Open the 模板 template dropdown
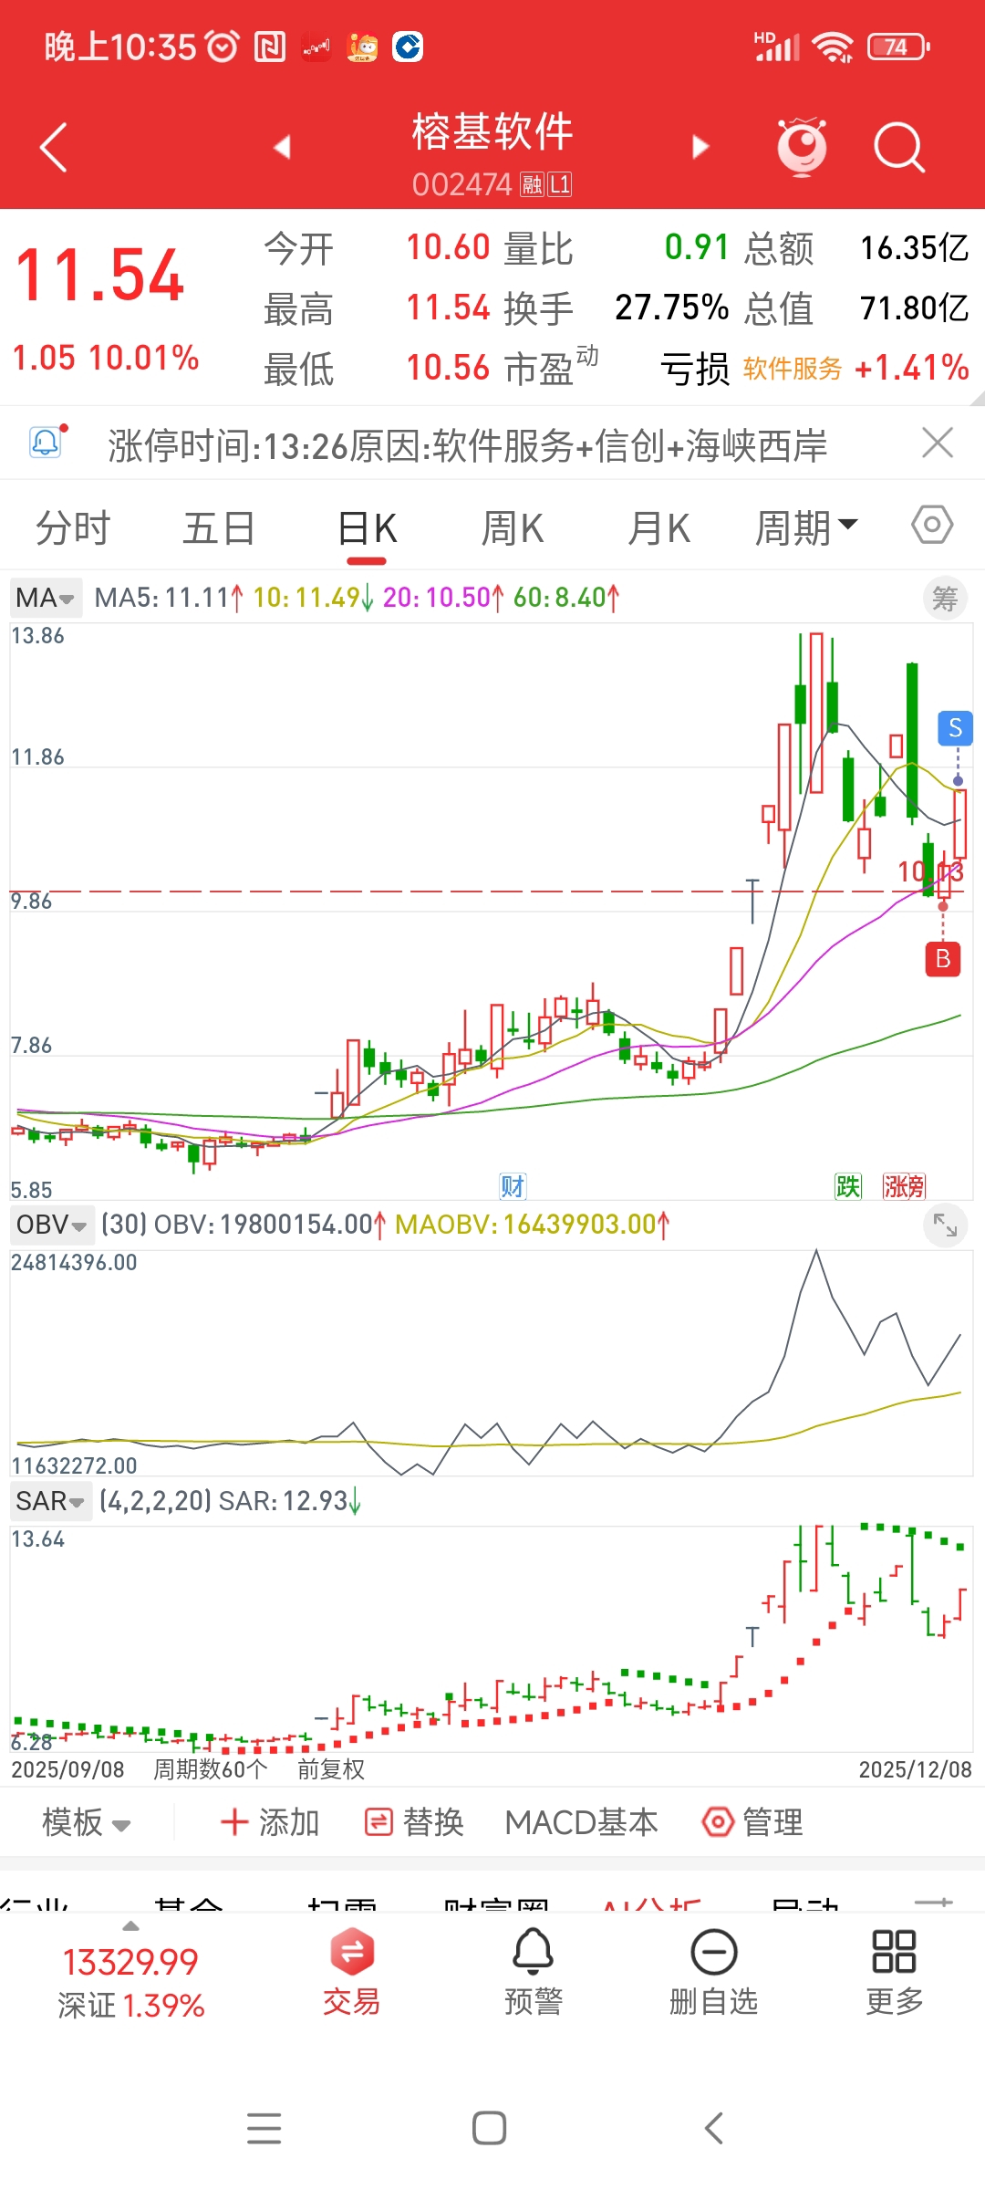Viewport: 985px width, 2190px height. 87,1822
